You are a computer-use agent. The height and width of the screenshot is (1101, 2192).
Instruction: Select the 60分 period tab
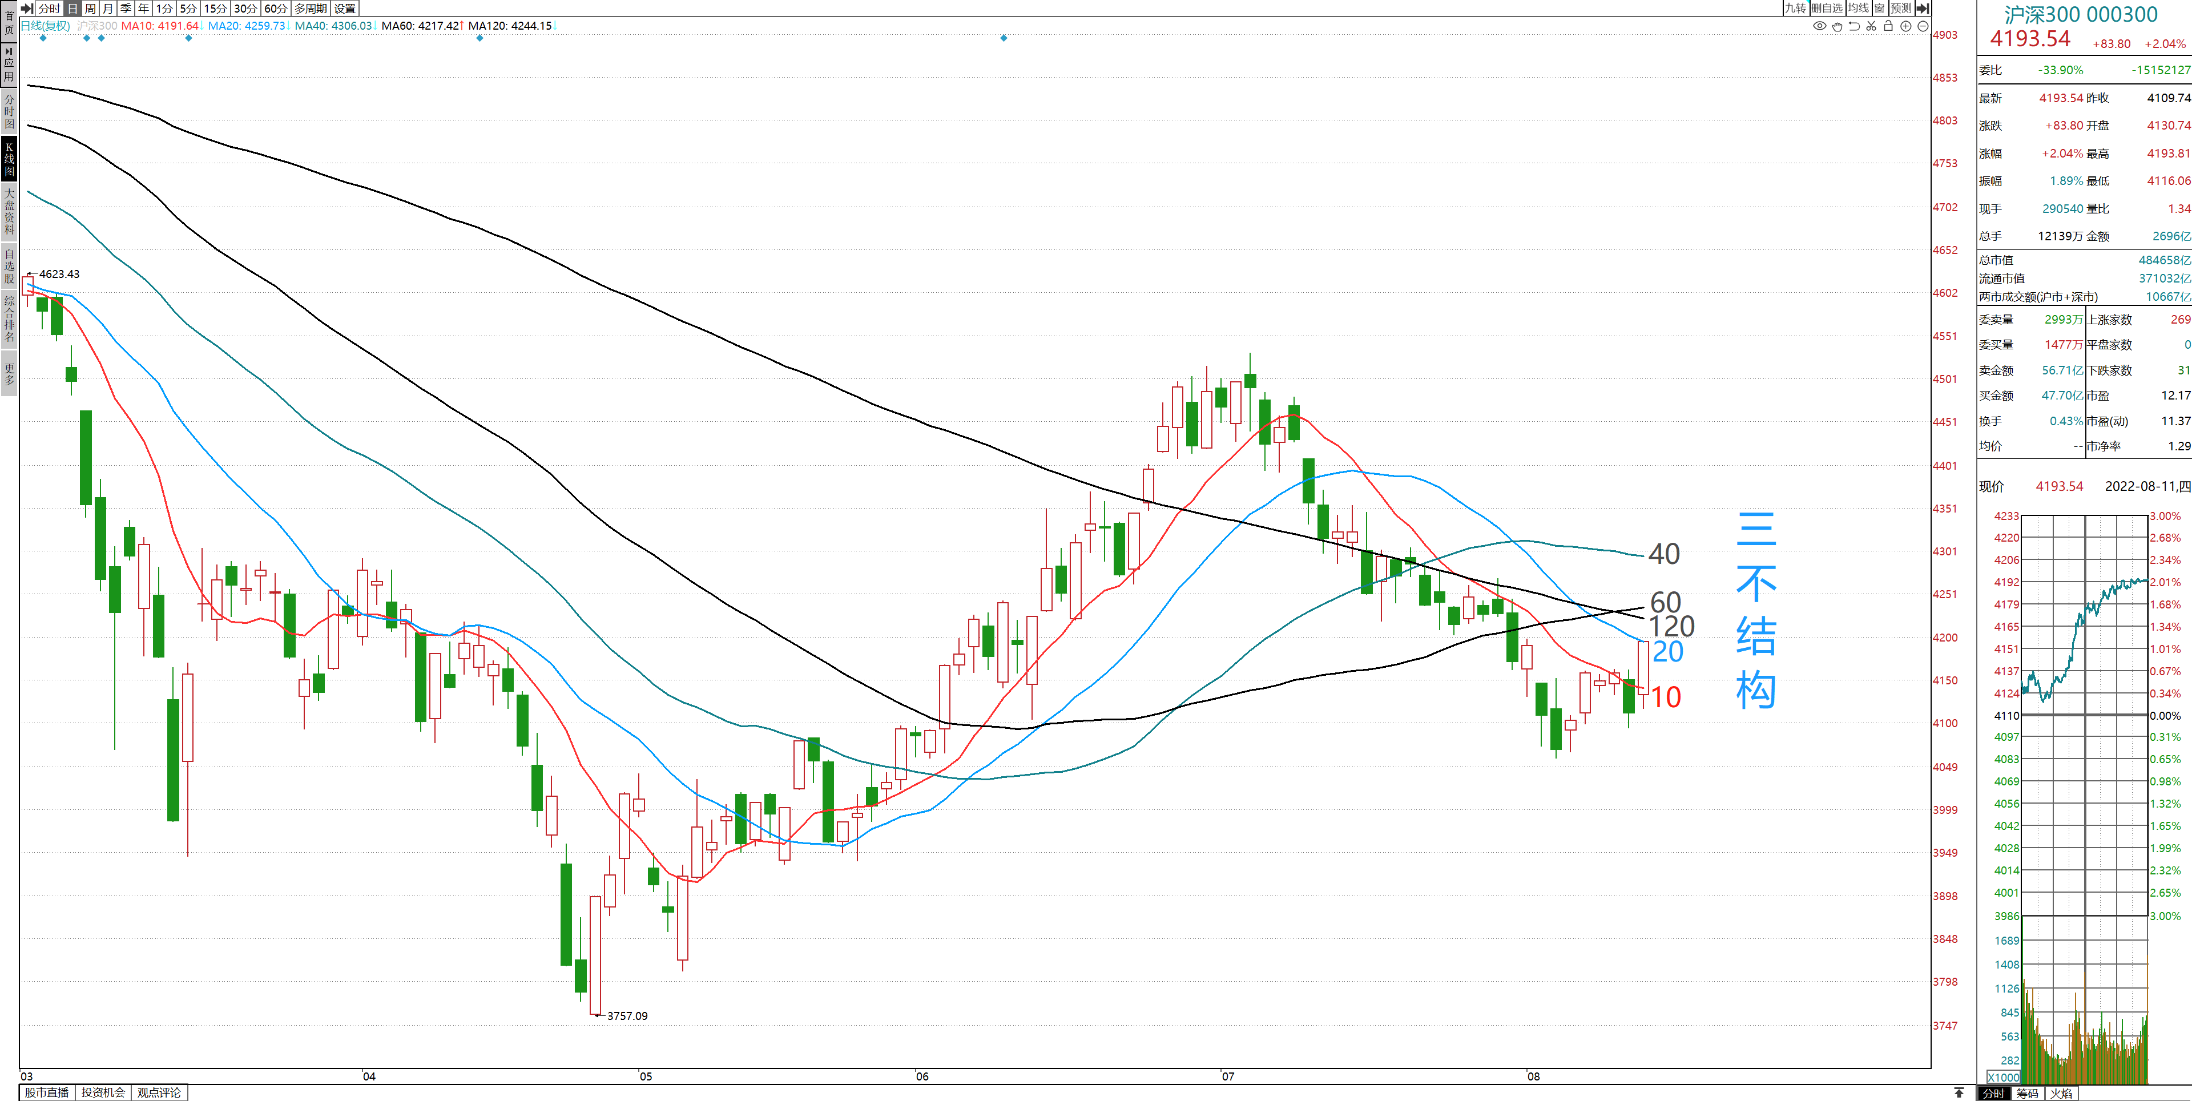275,7
